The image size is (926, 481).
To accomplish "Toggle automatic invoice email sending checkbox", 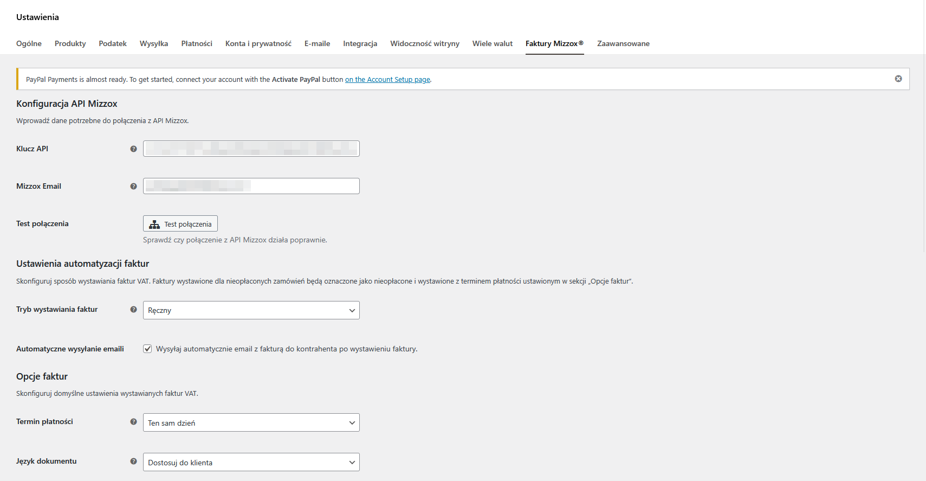I will click(147, 349).
